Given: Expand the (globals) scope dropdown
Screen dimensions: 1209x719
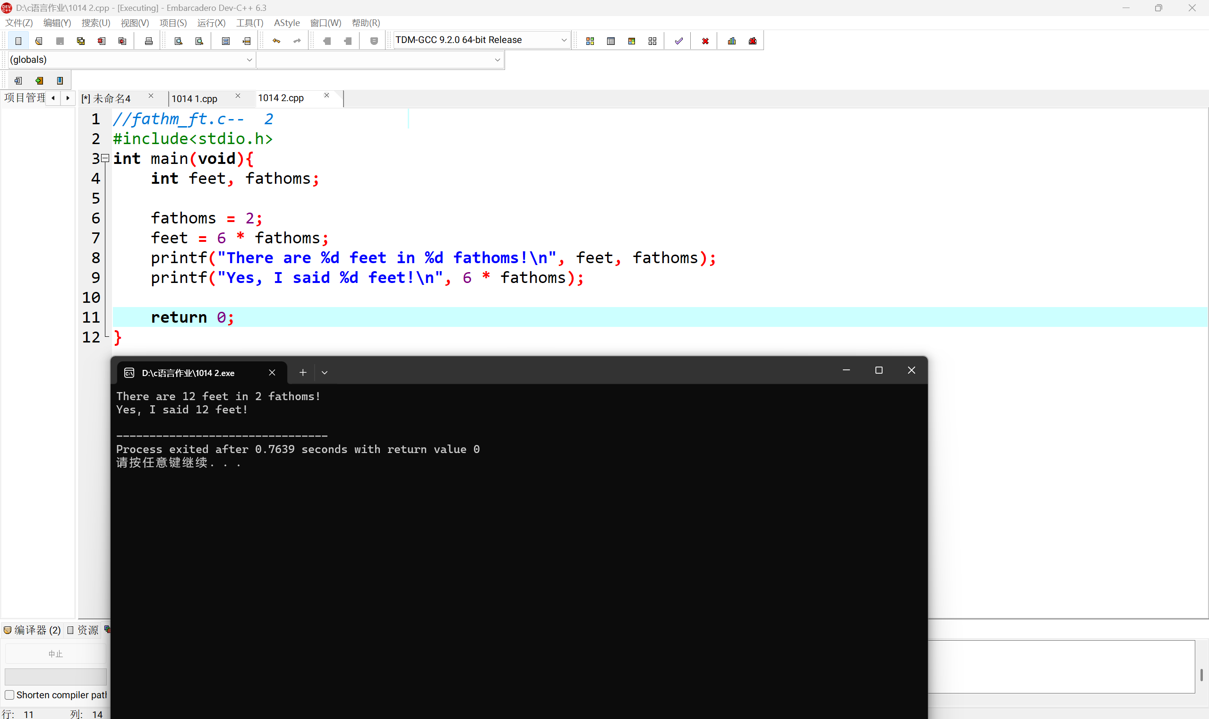Looking at the screenshot, I should pyautogui.click(x=249, y=60).
